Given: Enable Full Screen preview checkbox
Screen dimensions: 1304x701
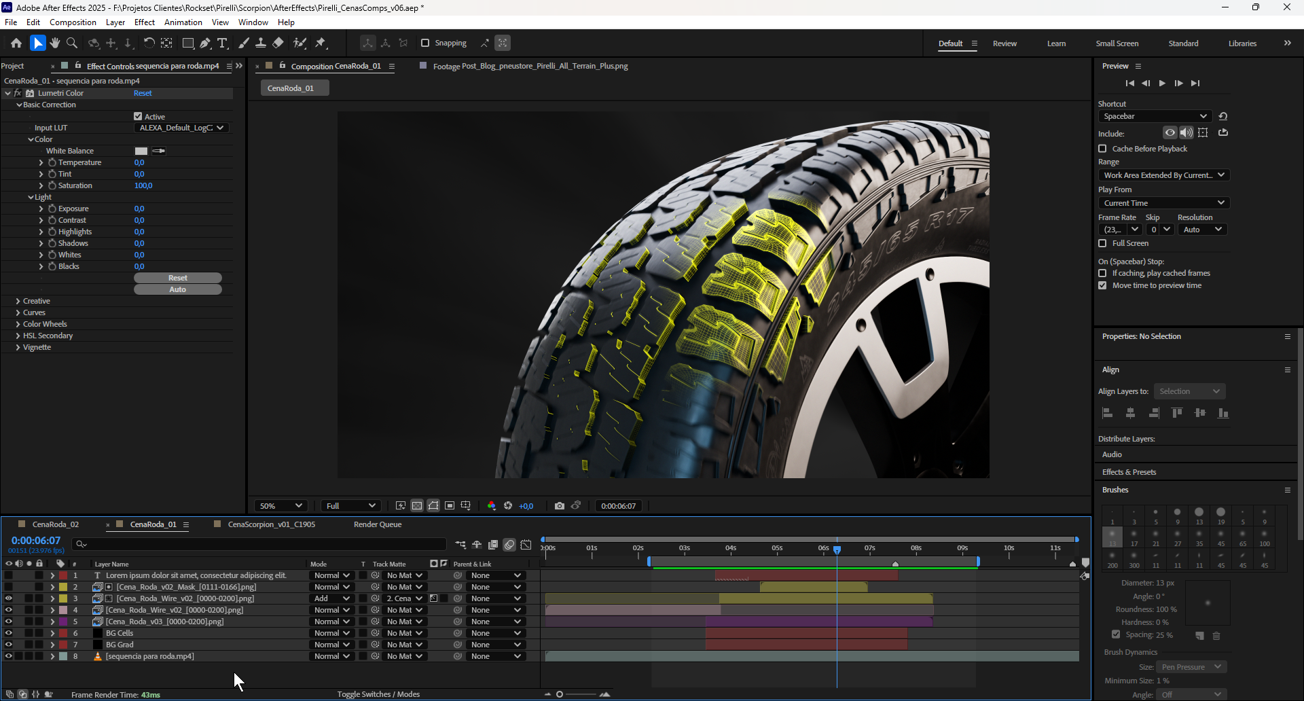Looking at the screenshot, I should [x=1102, y=243].
